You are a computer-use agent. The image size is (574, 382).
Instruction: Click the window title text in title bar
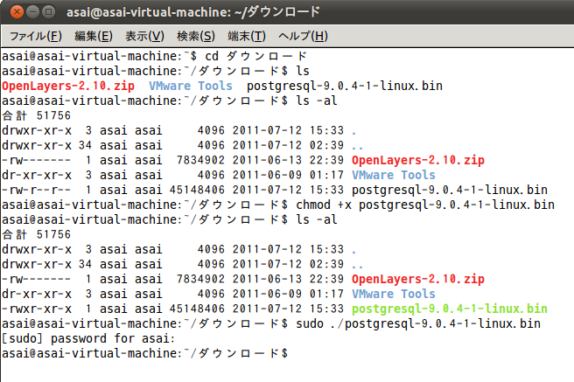pos(193,12)
